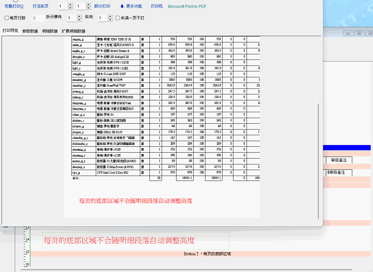Screen dimensions: 373x272
Task: Switch to the 参数数据 tab
Action: [30, 31]
